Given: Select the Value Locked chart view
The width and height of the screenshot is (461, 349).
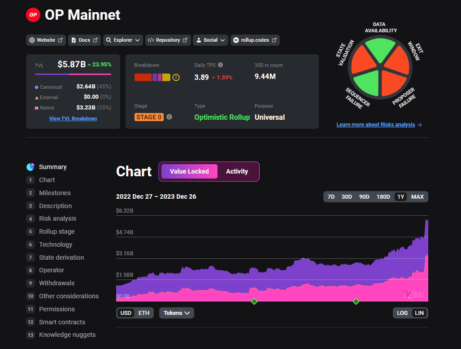Looking at the screenshot, I should tap(189, 171).
